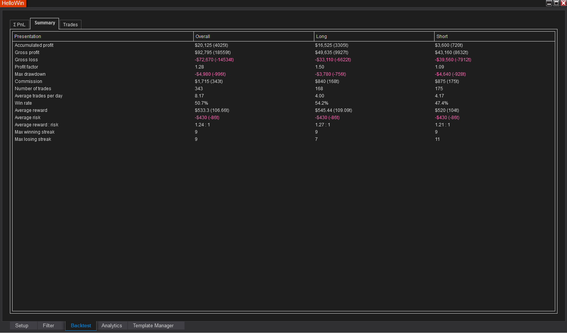
Task: Click short average reward $520 (104t)
Action: point(447,110)
